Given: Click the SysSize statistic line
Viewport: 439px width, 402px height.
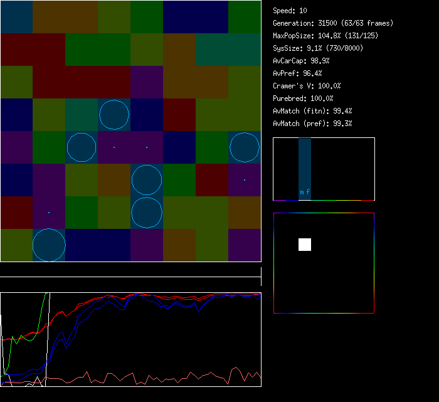Looking at the screenshot, I should point(316,48).
